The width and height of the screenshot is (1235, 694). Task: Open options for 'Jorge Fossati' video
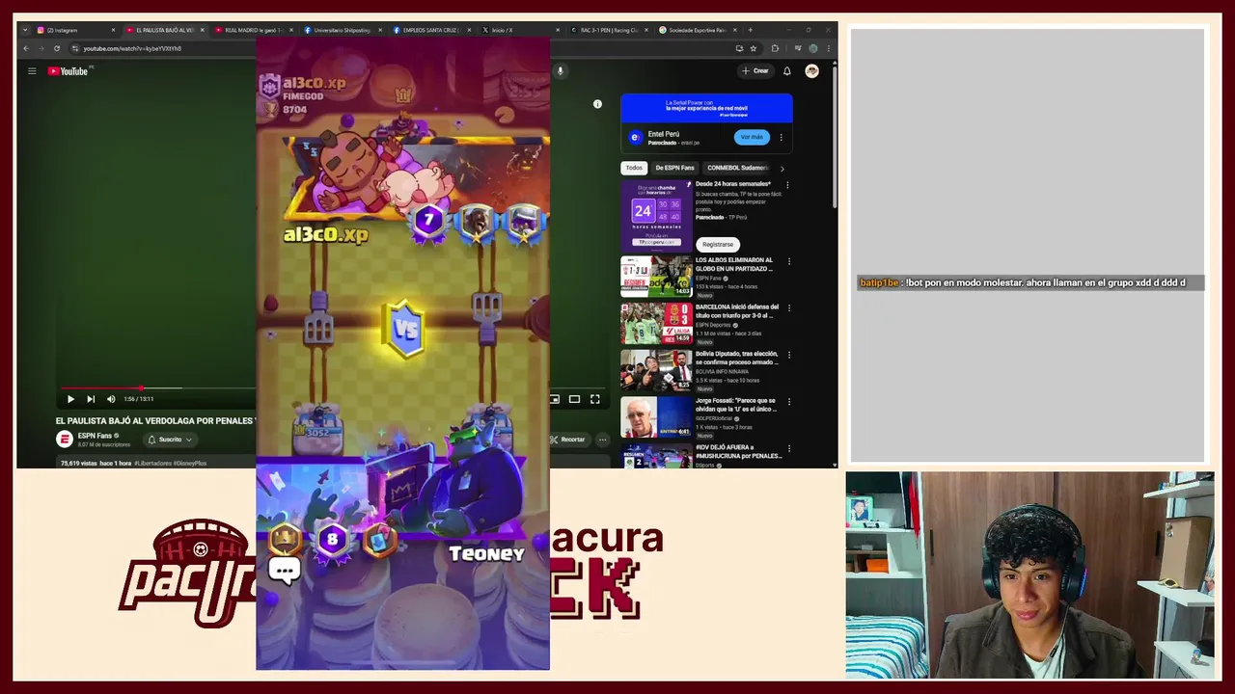click(x=788, y=402)
